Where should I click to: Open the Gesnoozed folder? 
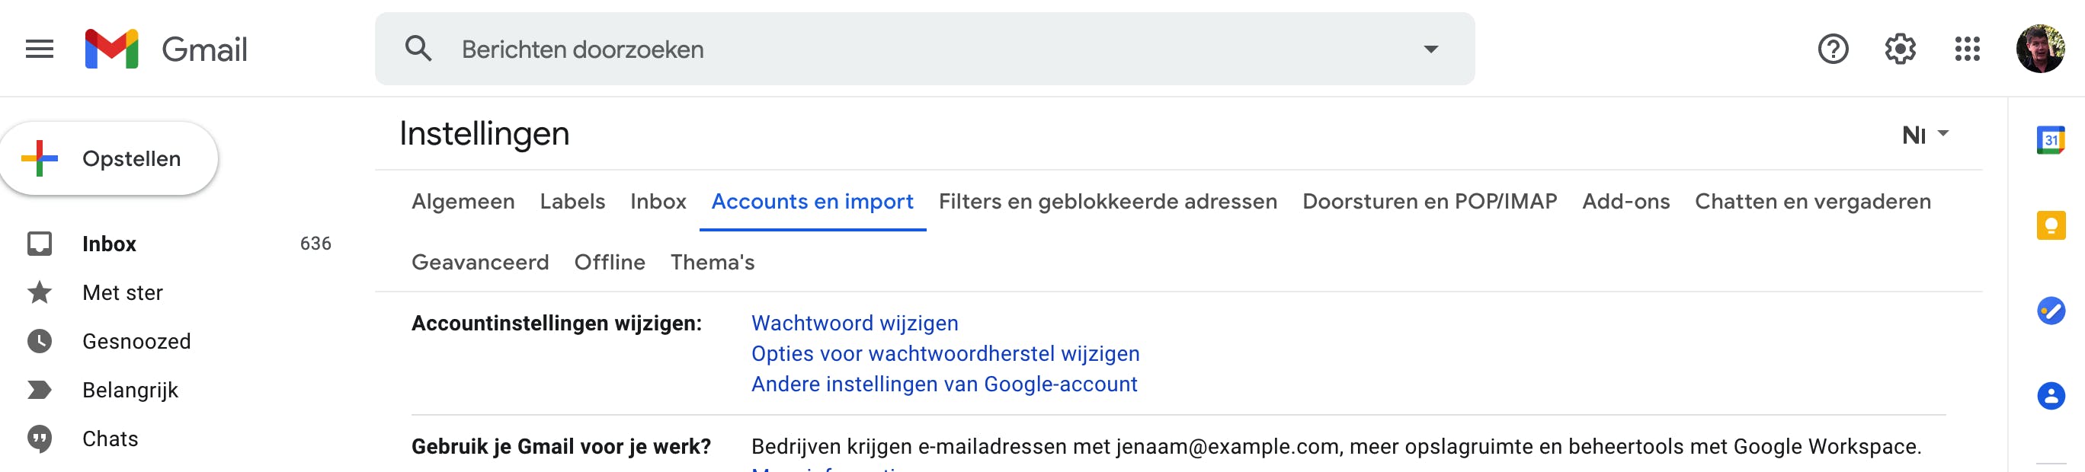pyautogui.click(x=136, y=341)
